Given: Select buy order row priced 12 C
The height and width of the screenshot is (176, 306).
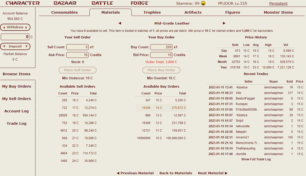Looking at the screenshot, I should [161, 123].
